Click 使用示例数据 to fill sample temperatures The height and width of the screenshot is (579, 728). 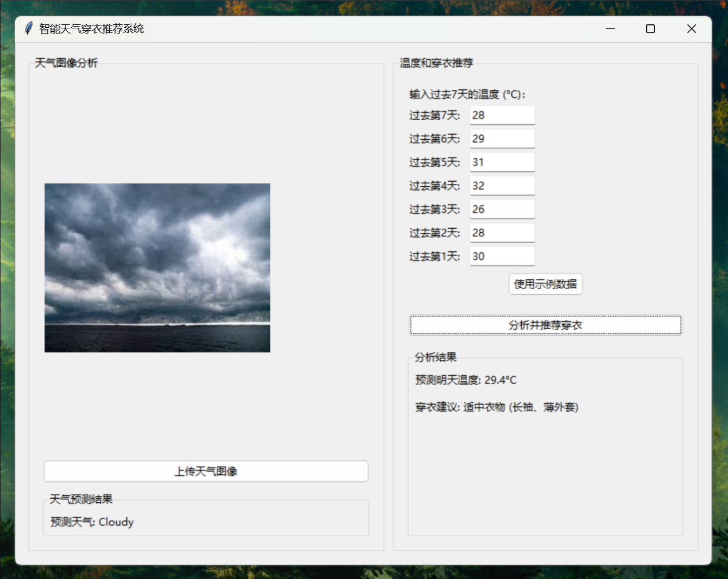(x=545, y=284)
